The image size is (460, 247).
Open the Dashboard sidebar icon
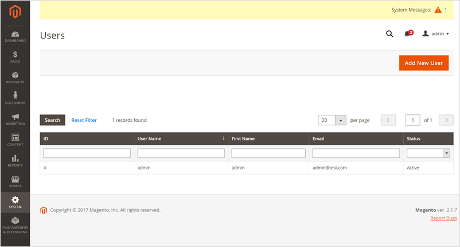click(15, 37)
